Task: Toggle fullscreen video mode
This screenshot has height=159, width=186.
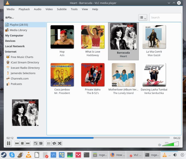Action: [36, 143]
